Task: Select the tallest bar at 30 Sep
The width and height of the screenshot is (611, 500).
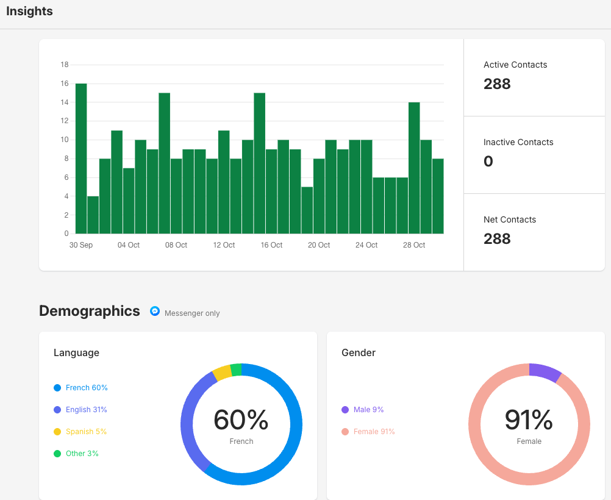Action: [81, 159]
